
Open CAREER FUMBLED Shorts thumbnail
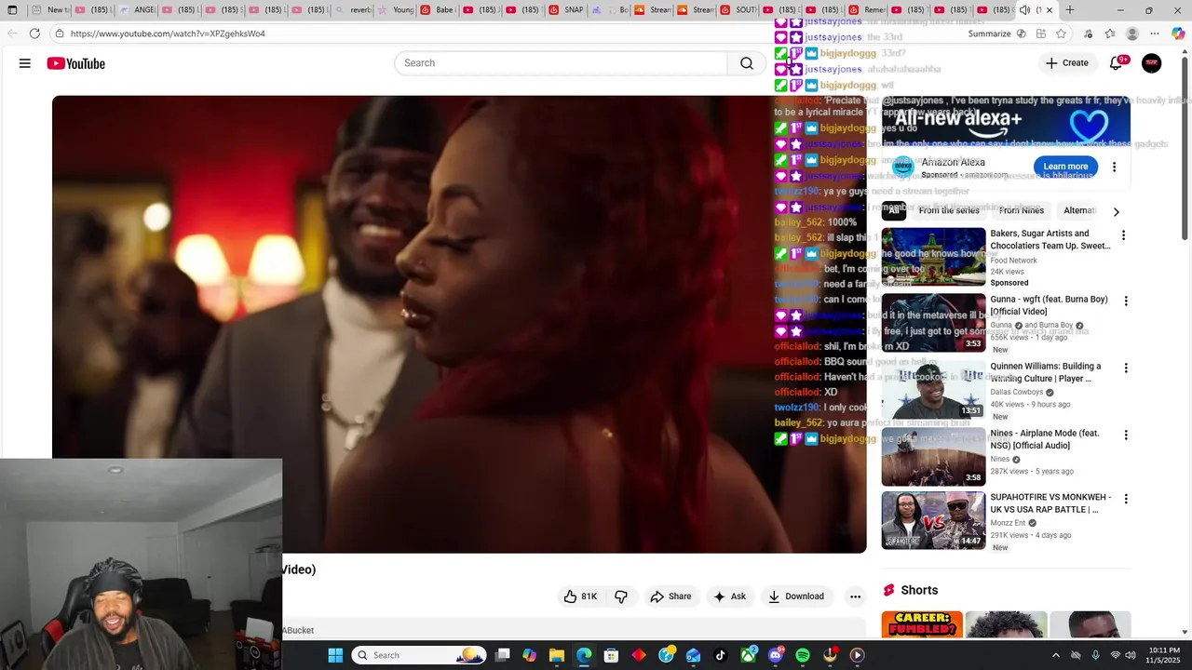(x=922, y=624)
